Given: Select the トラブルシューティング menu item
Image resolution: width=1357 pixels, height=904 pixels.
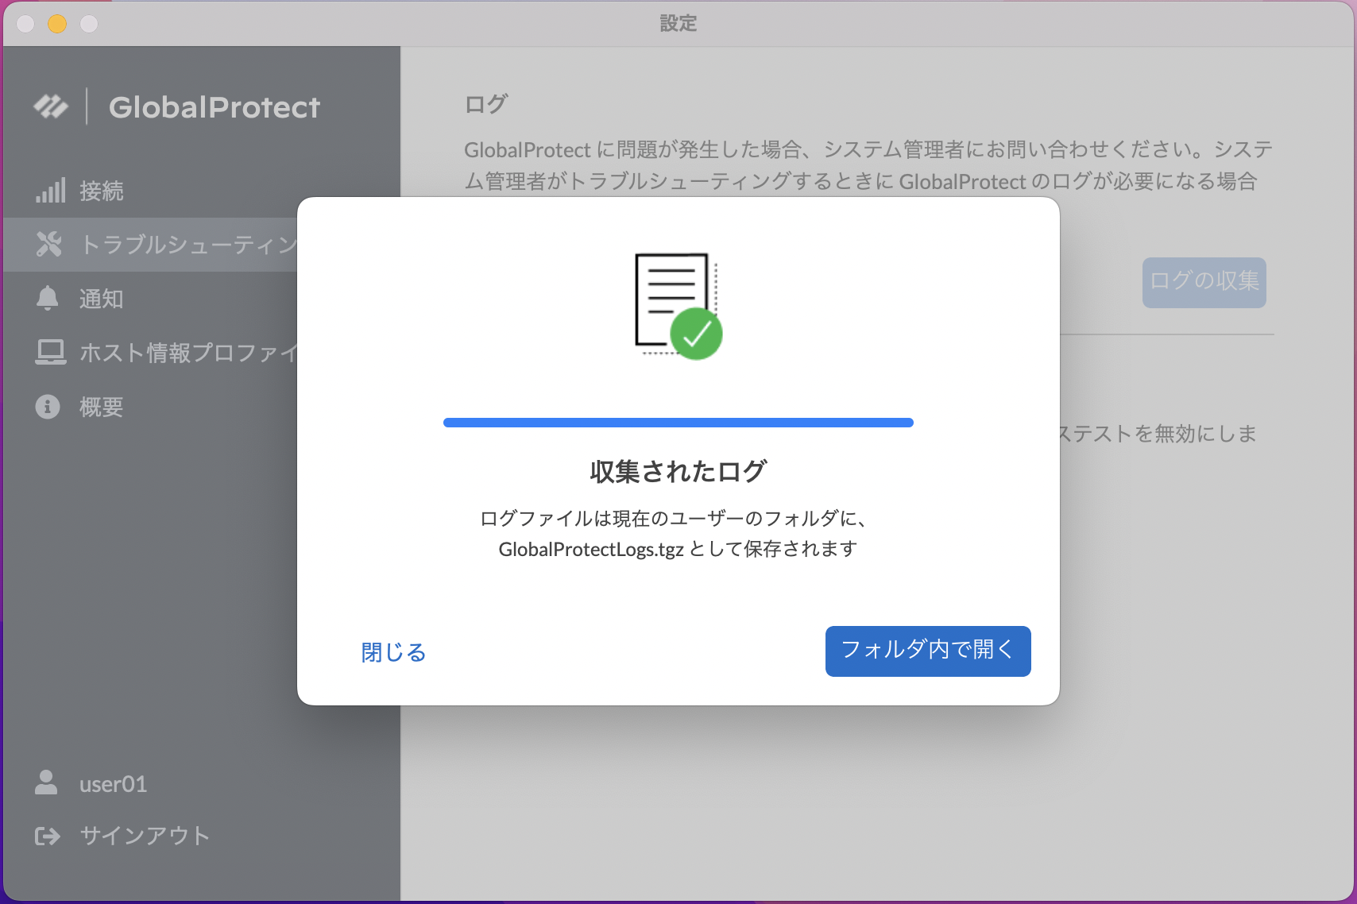Looking at the screenshot, I should (150, 245).
